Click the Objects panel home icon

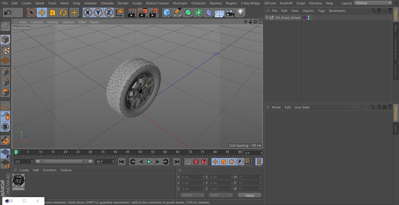pyautogui.click(x=379, y=10)
